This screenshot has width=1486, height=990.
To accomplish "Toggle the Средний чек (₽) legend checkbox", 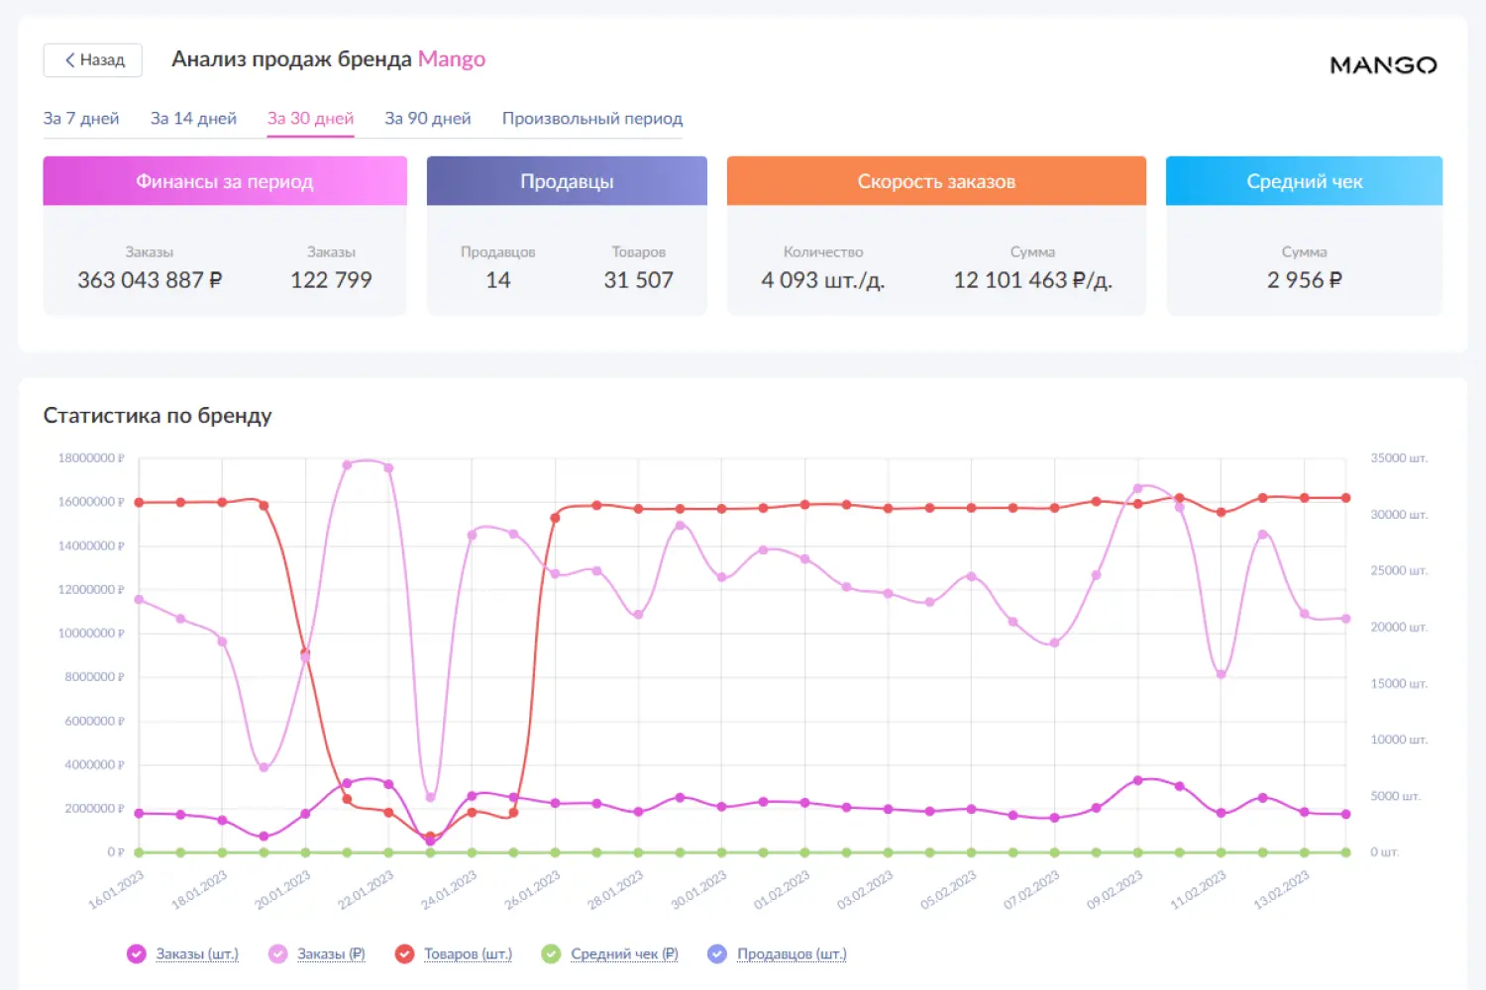I will (551, 953).
